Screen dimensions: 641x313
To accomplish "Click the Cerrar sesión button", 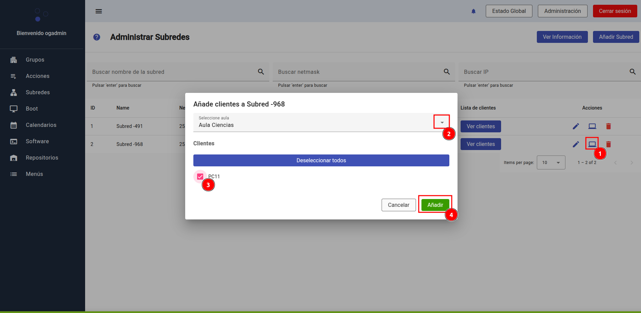I will pos(614,11).
